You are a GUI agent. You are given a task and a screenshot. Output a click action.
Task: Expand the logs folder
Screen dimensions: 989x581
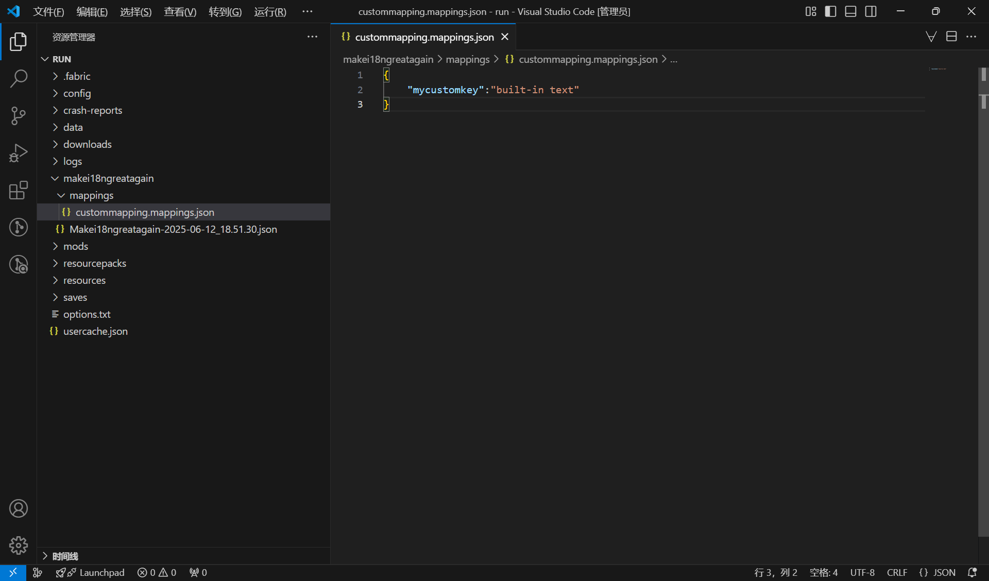[183, 161]
